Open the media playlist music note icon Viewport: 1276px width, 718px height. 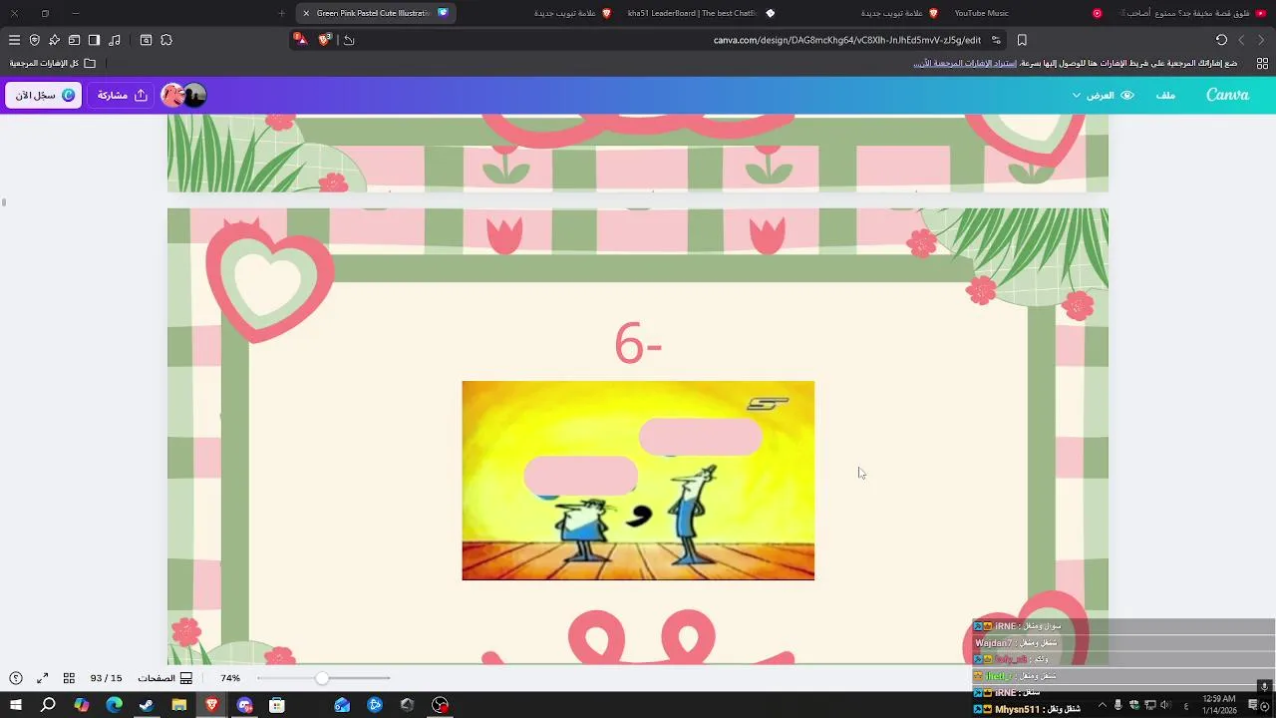point(115,40)
